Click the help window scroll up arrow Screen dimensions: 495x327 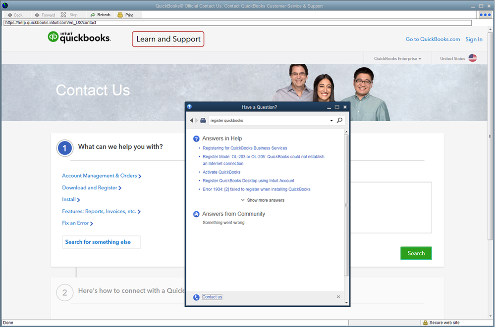pos(346,132)
